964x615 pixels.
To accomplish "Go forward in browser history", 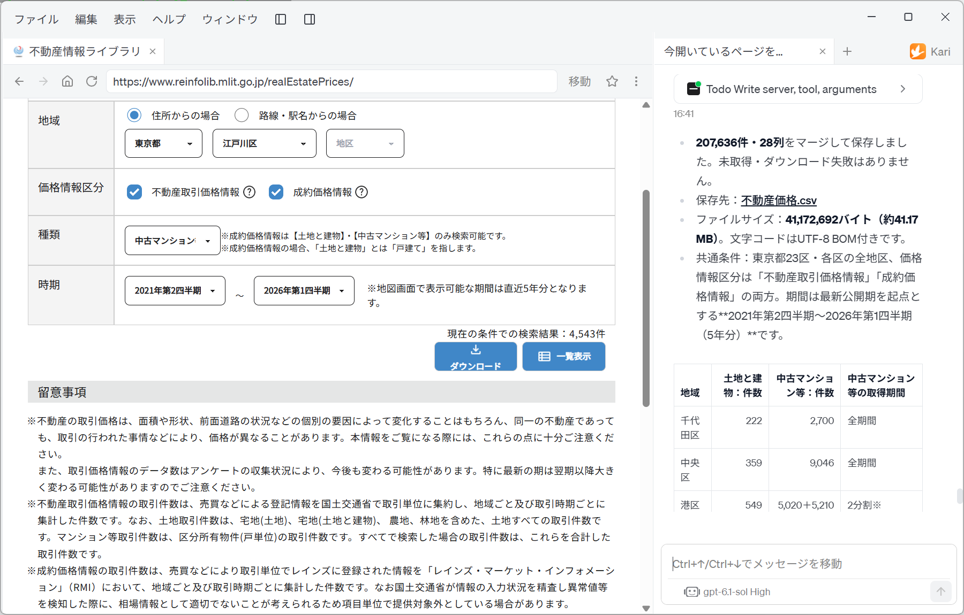I will coord(43,81).
